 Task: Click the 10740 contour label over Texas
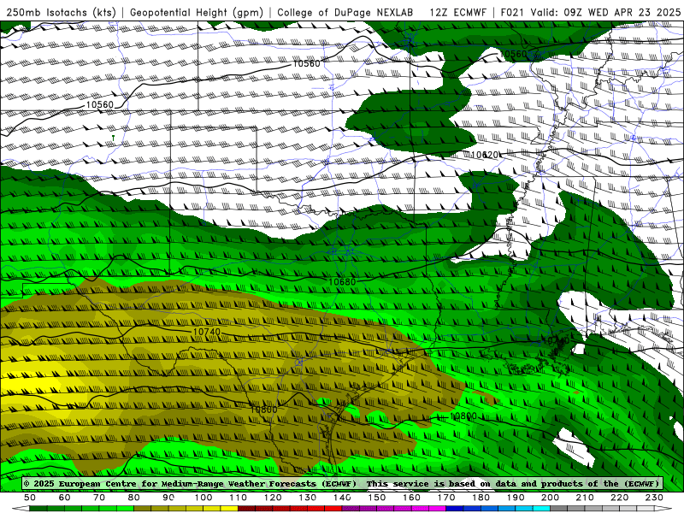tap(207, 332)
